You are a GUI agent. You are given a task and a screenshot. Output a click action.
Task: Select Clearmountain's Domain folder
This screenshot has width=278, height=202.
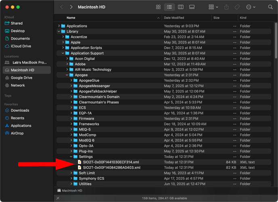coord(164,97)
